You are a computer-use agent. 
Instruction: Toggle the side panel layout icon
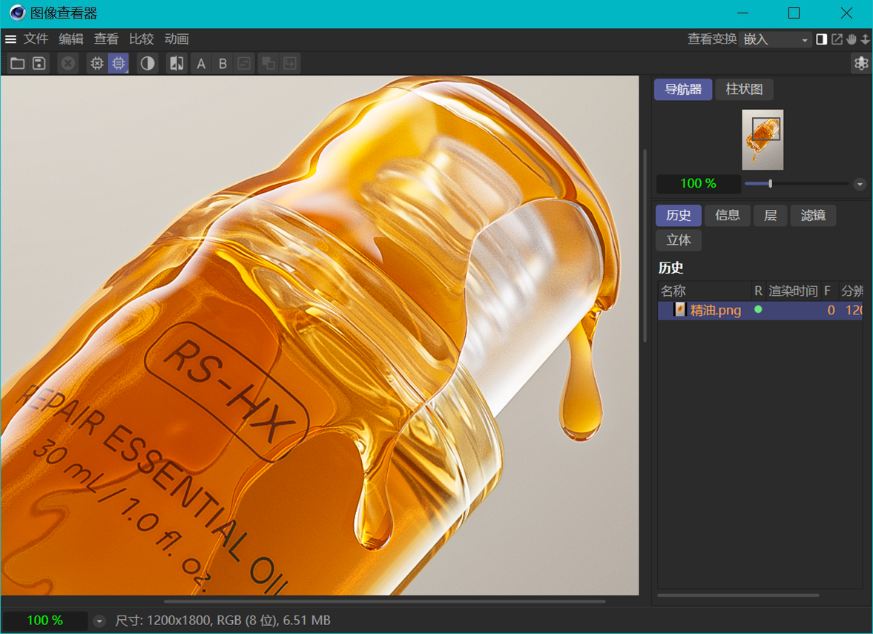(x=821, y=39)
